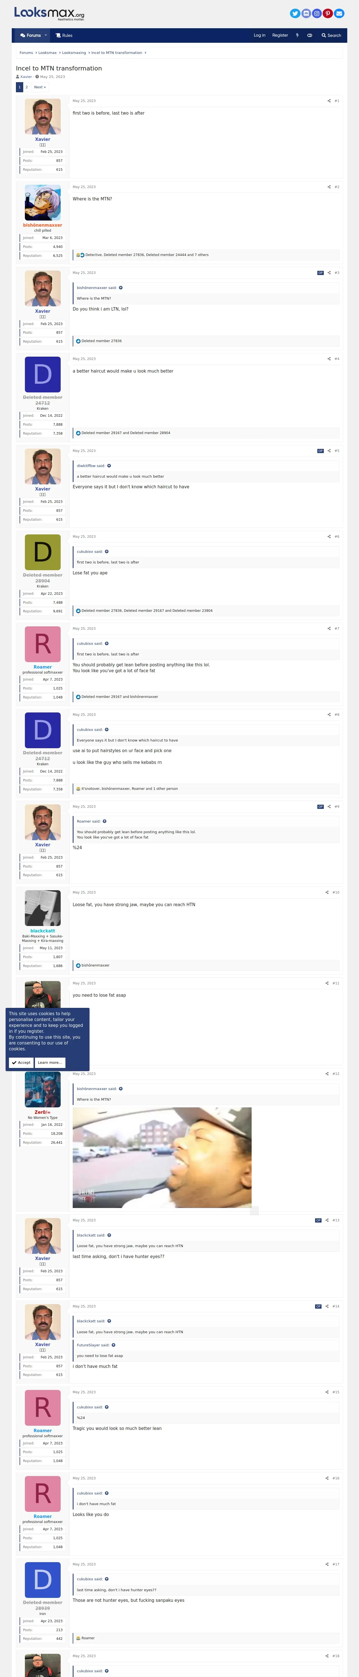Select page 1 in pagination
Screen dimensions: 359x1677
20,87
